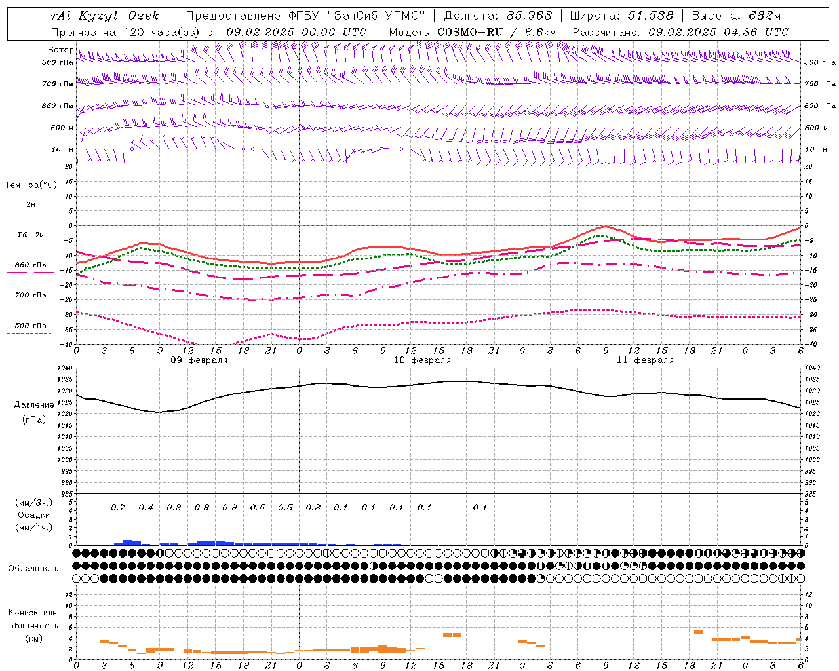The image size is (839, 671).
Task: Select the text Предоставлено ФГБУ "ЗапСиб УГМС"
Action: tap(306, 16)
